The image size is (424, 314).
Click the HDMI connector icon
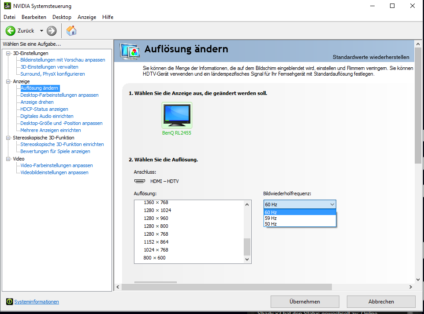point(140,181)
